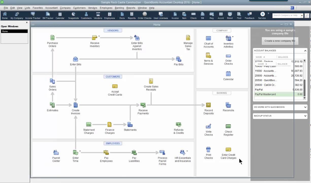311x183 pixels.
Task: Open the Feedback toolbar icon
Action: coord(249,16)
